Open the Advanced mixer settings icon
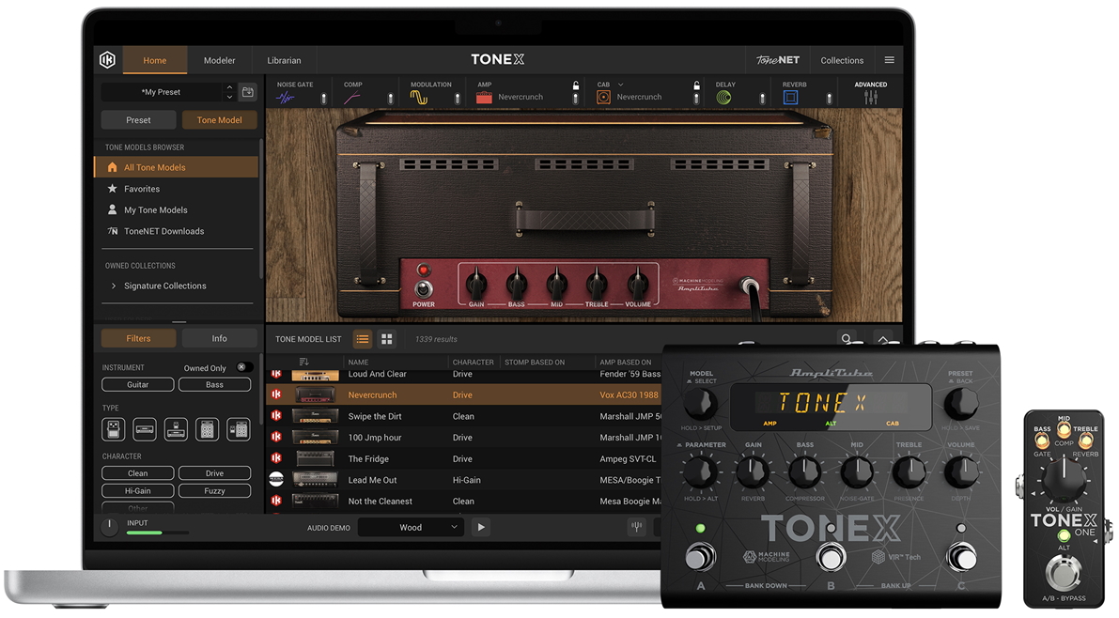1119x618 pixels. (870, 98)
